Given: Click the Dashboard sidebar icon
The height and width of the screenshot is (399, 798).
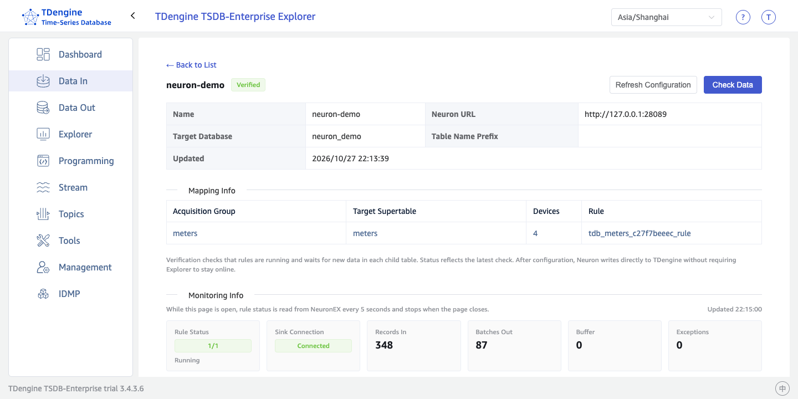Looking at the screenshot, I should (x=43, y=54).
